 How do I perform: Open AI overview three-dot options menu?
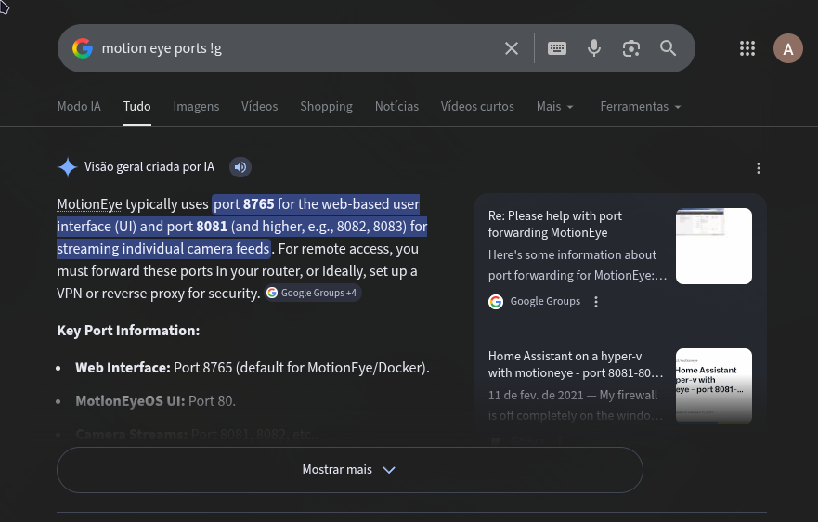click(x=758, y=168)
